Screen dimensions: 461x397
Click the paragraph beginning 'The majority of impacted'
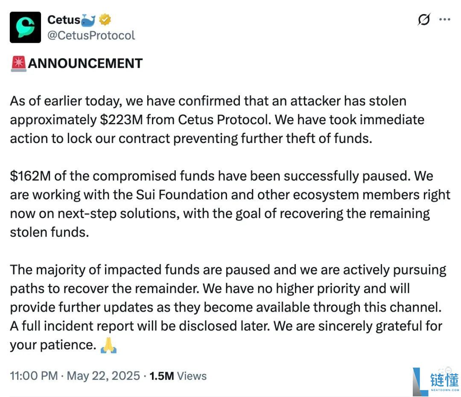(228, 307)
